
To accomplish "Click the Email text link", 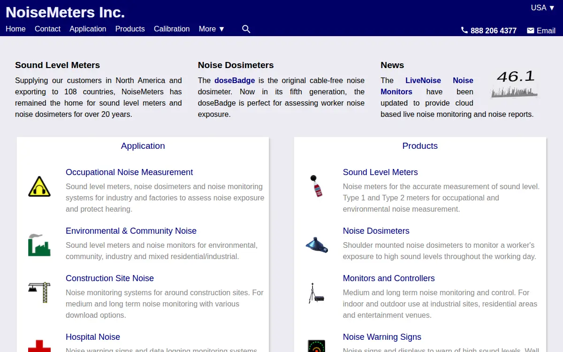I will click(546, 31).
